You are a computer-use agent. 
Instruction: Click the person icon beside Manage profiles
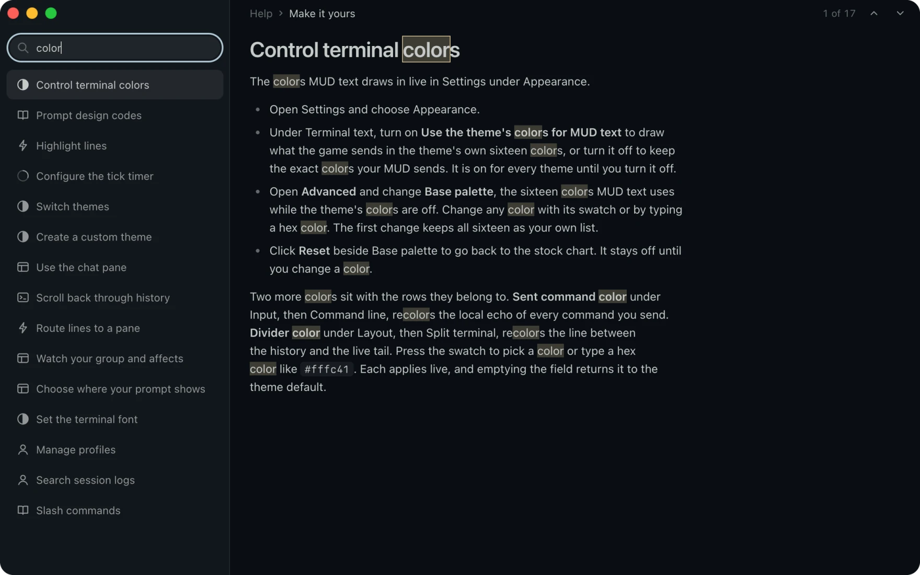pos(23,450)
